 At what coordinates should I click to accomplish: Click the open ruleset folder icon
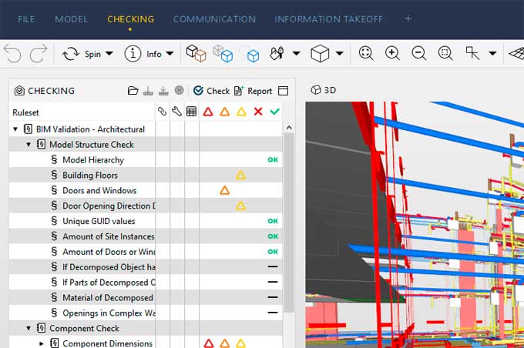(133, 91)
